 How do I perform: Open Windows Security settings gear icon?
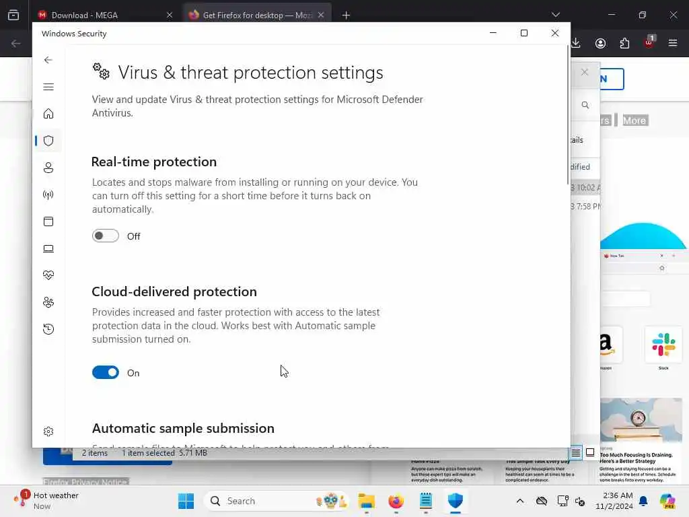pyautogui.click(x=48, y=432)
